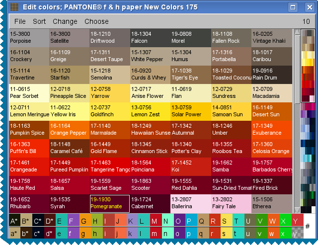Click the window icon in title bar
The height and width of the screenshot is (245, 318).
click(14, 7)
